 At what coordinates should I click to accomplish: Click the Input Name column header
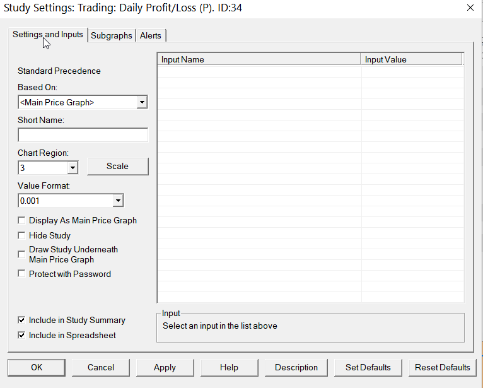point(259,59)
